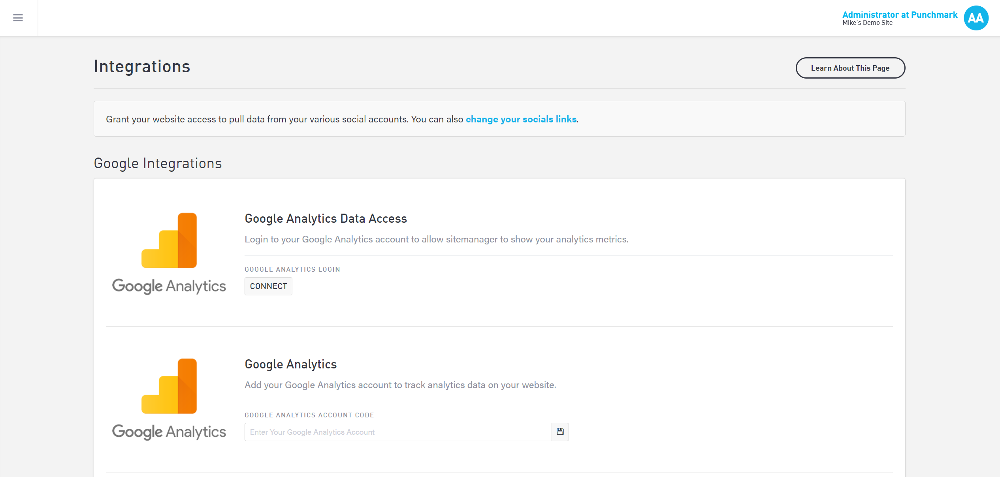Open the Administrator at Punchmark account menu
Viewport: 1000px width, 477px height.
point(900,15)
